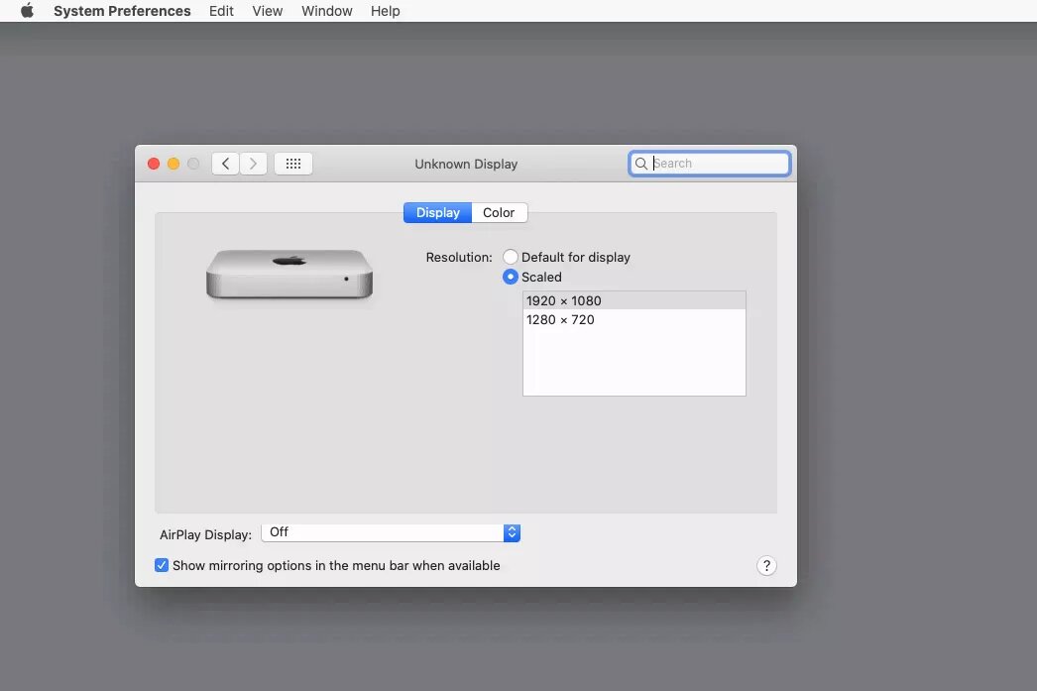Choose 1280 × 720 resolution

tap(634, 320)
